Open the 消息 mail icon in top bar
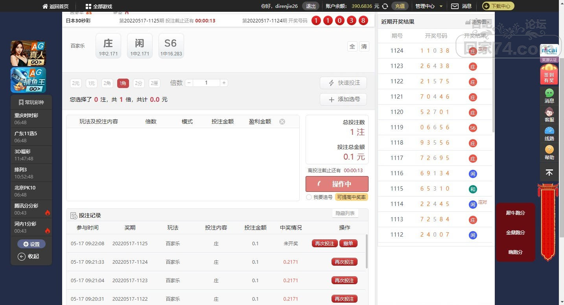564x305 pixels. (455, 6)
